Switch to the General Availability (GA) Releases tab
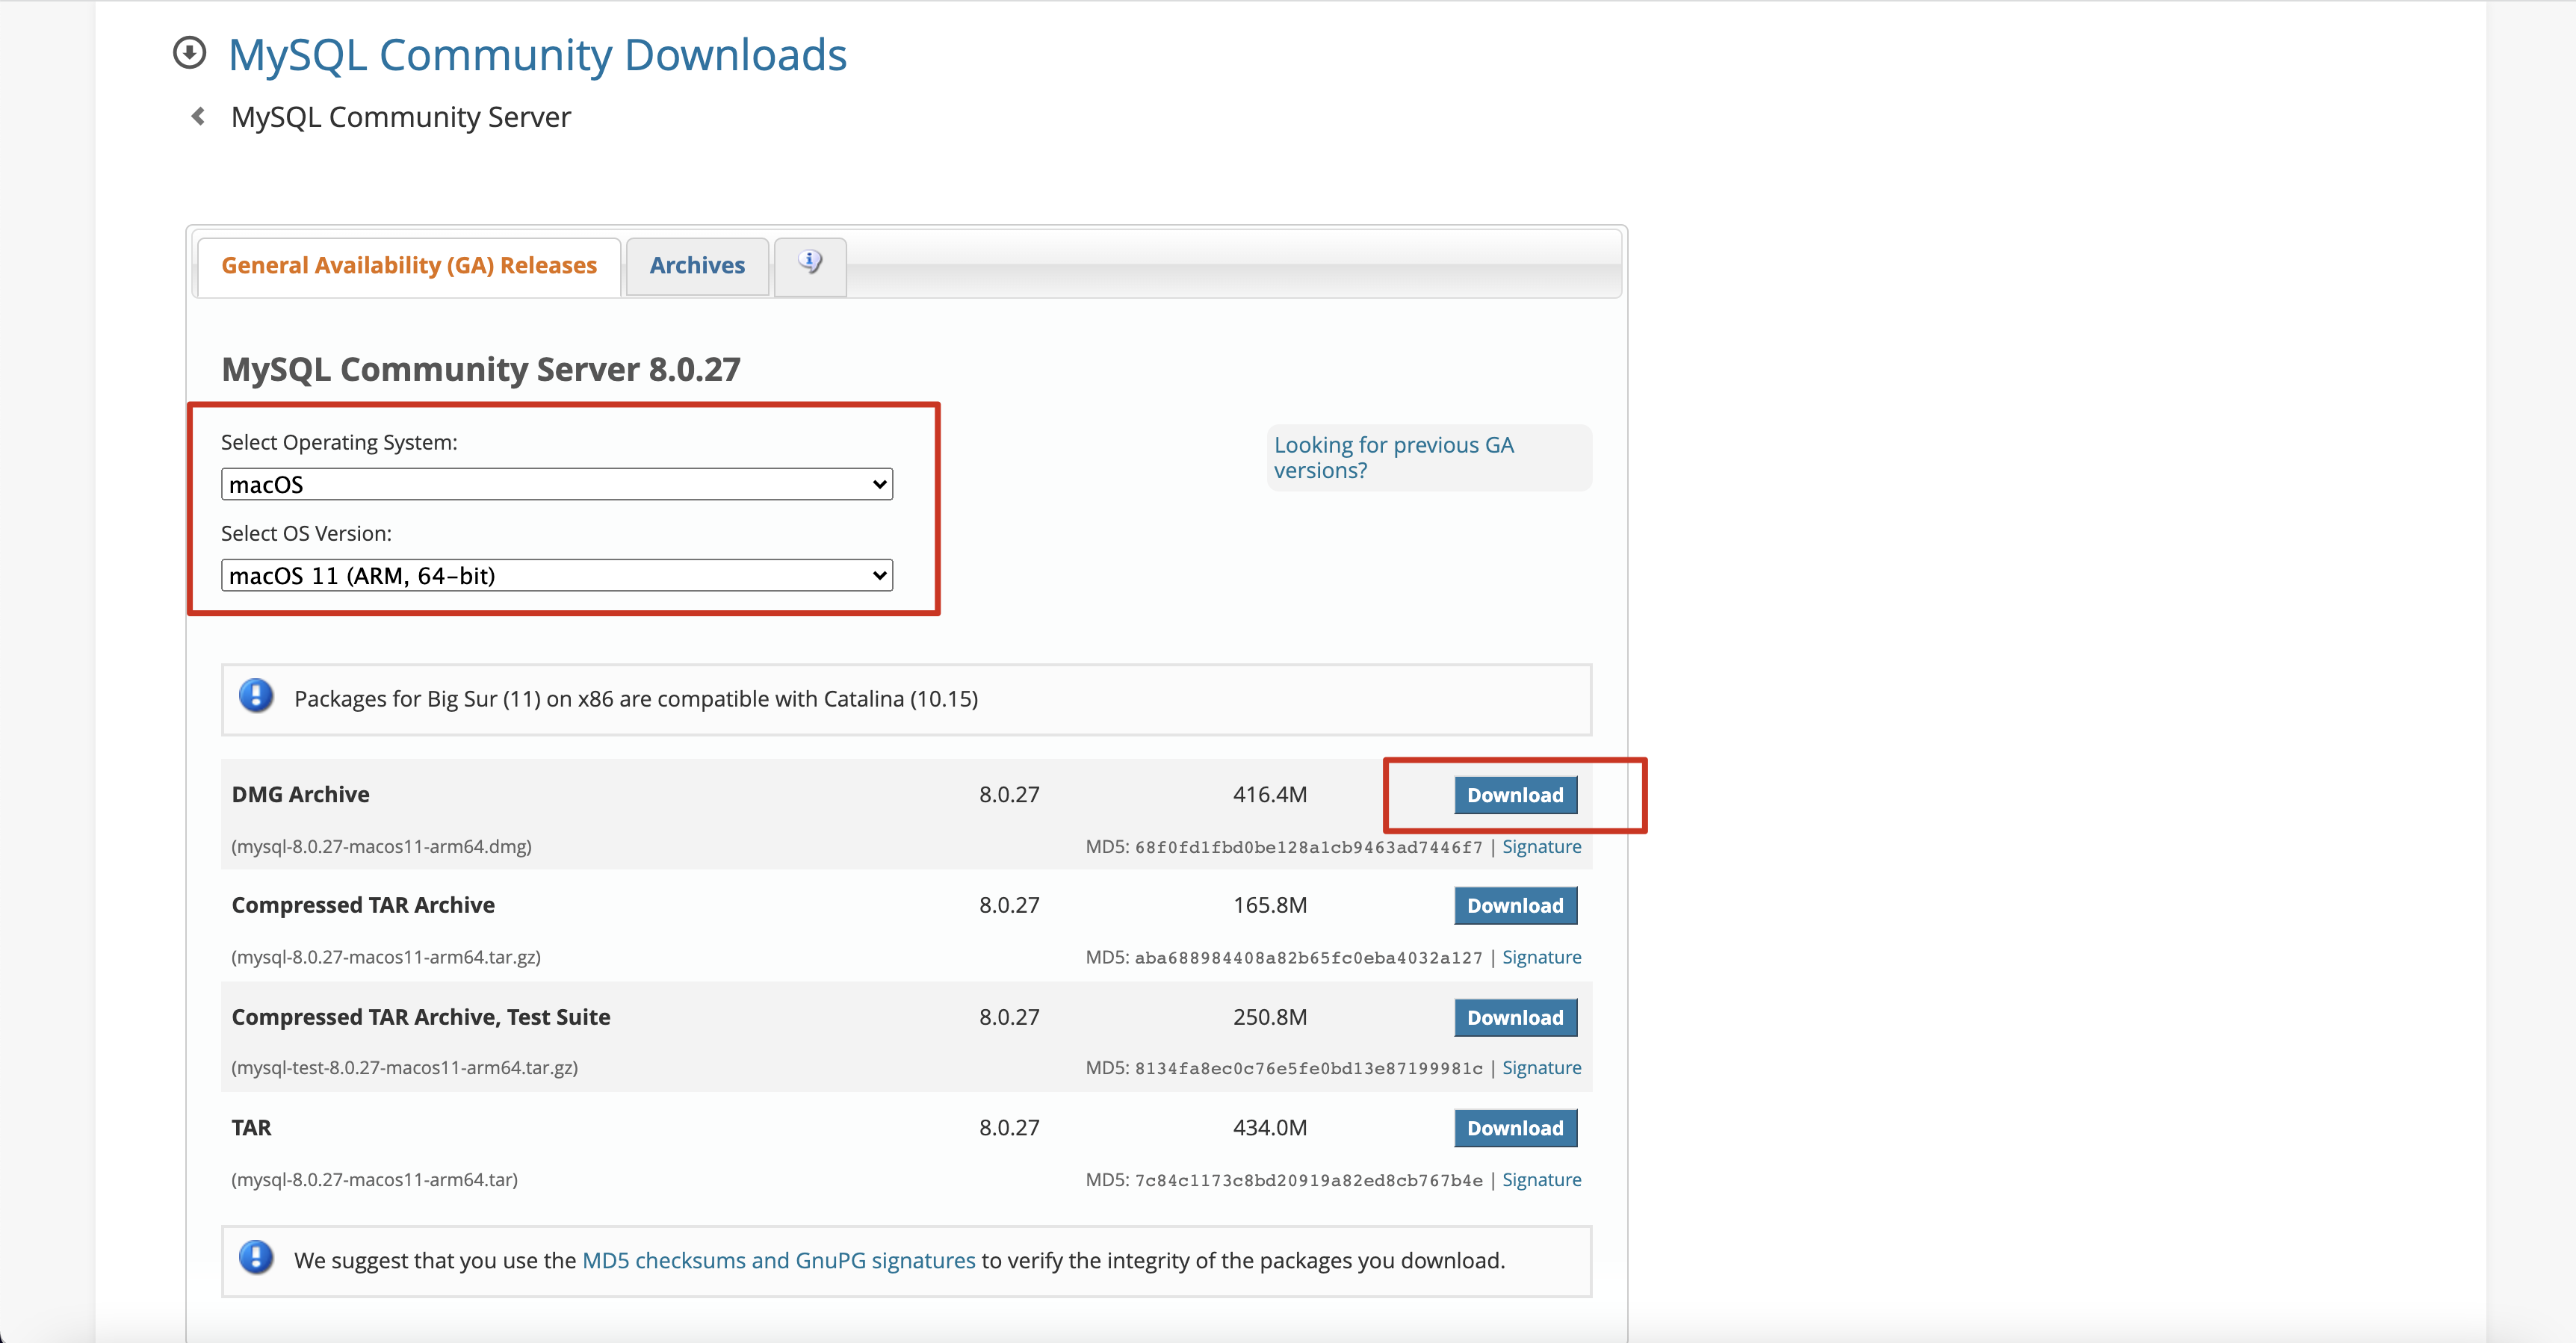 tap(409, 266)
